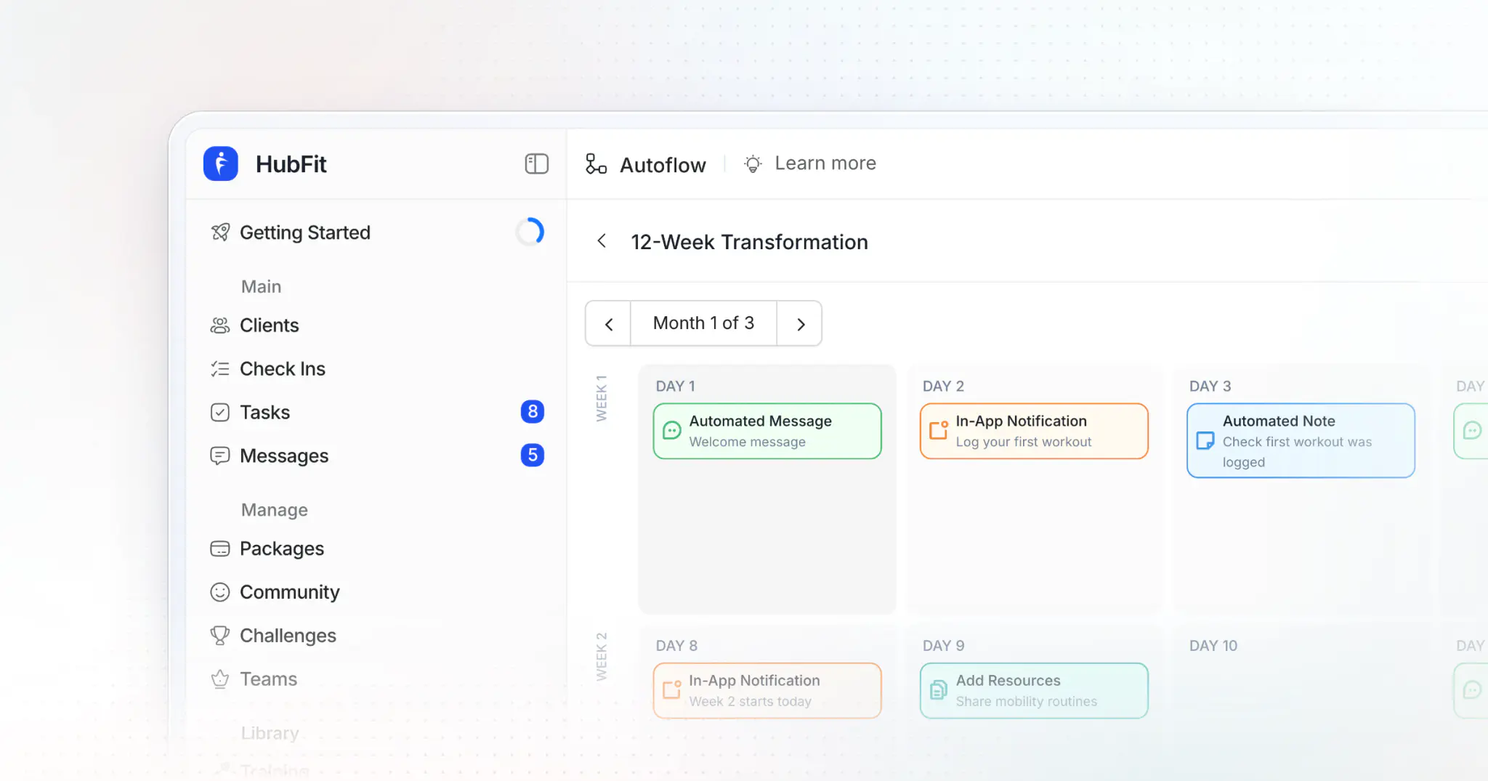Viewport: 1488px width, 781px height.
Task: Collapse the sidebar panel toggle
Action: pyautogui.click(x=536, y=164)
